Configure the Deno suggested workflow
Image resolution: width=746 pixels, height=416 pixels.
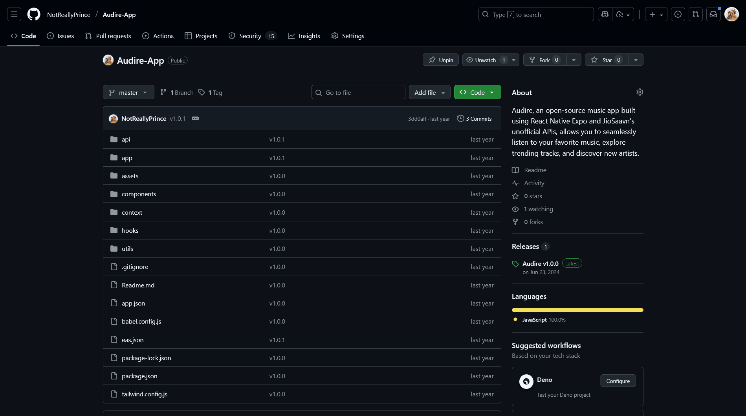point(618,381)
